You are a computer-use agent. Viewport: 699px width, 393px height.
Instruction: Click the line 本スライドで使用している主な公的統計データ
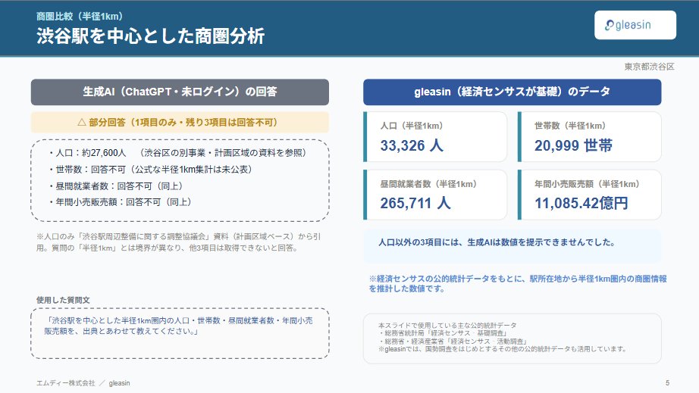[447, 326]
